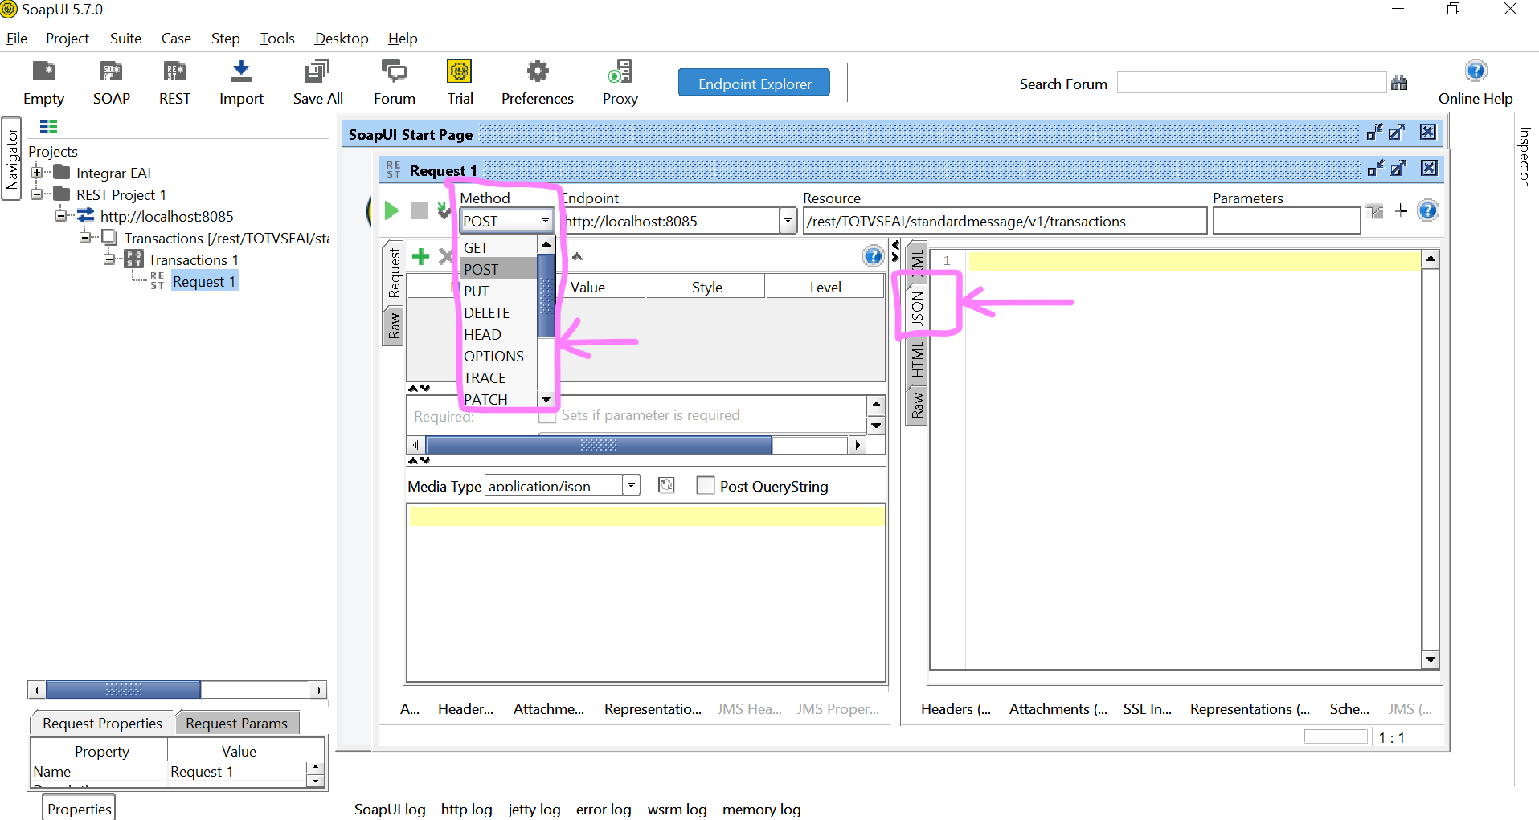Collapse the http://localhost:8085 service node

pyautogui.click(x=61, y=216)
